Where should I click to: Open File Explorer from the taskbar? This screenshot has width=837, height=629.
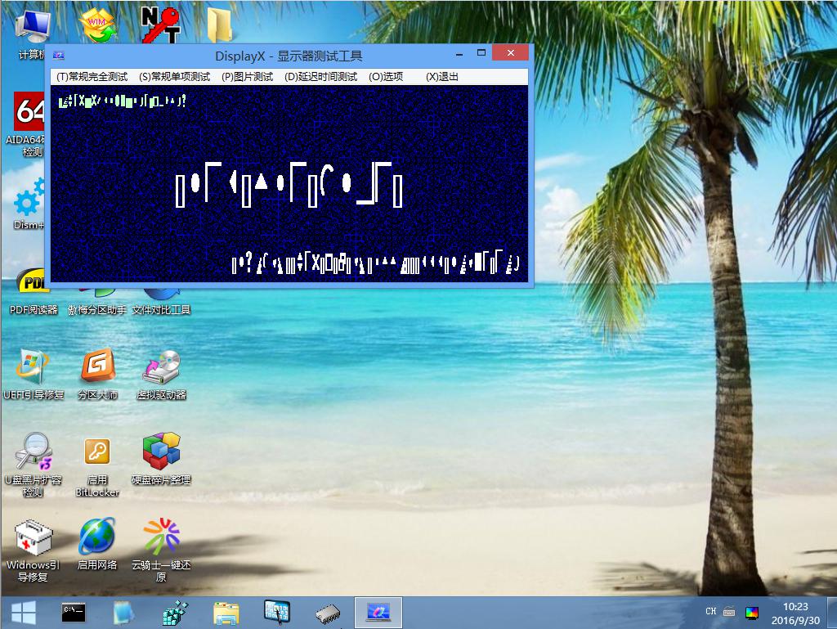coord(226,612)
